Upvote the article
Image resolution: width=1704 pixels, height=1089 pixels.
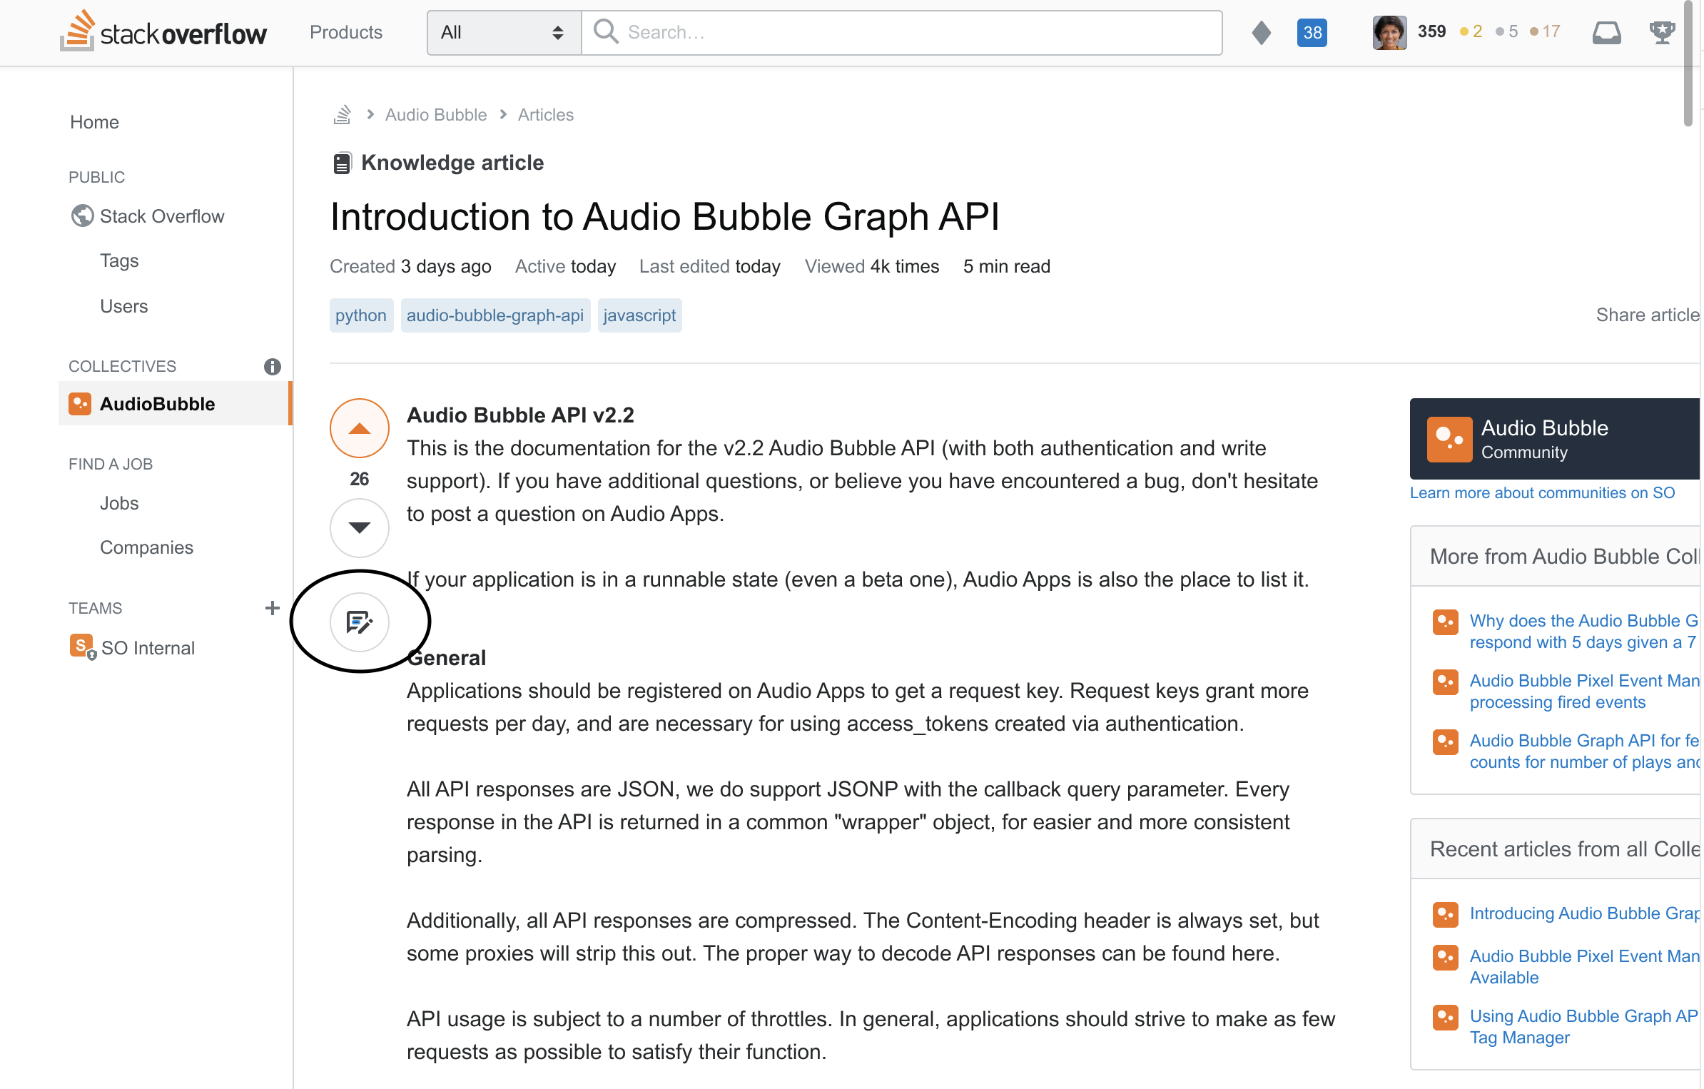click(x=360, y=428)
